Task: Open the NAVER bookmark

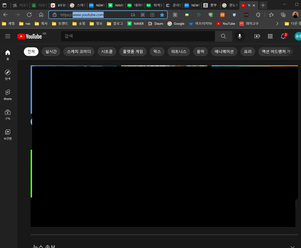Action: point(136,23)
